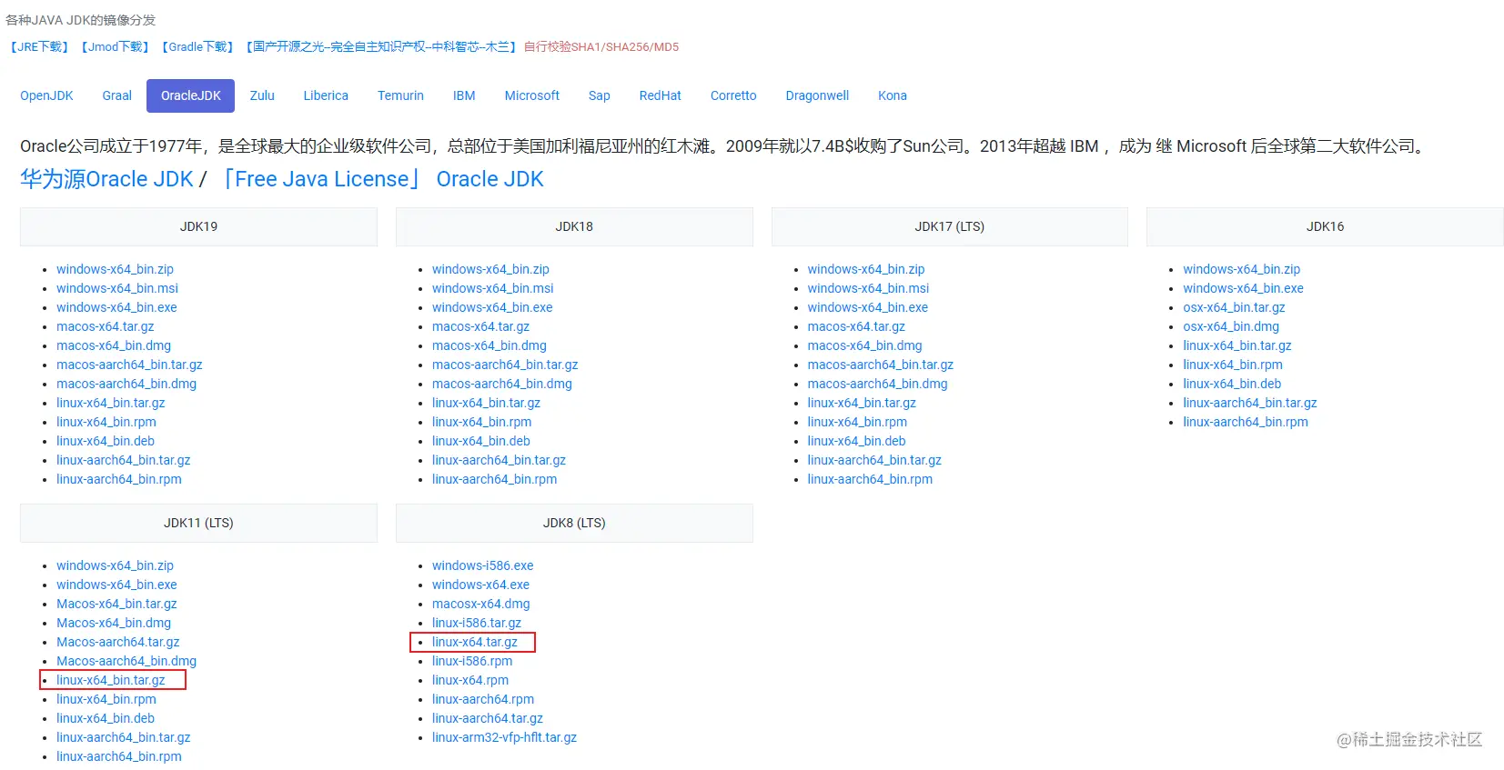Viewport: 1504px width, 770px height.
Task: Download JDK17 linux-aarch64_bin.rpm
Action: pos(870,479)
